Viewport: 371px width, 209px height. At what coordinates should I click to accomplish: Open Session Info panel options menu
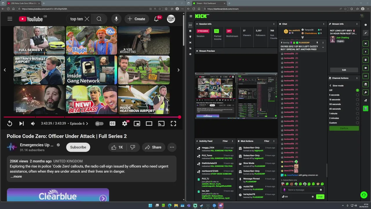tap(274, 24)
